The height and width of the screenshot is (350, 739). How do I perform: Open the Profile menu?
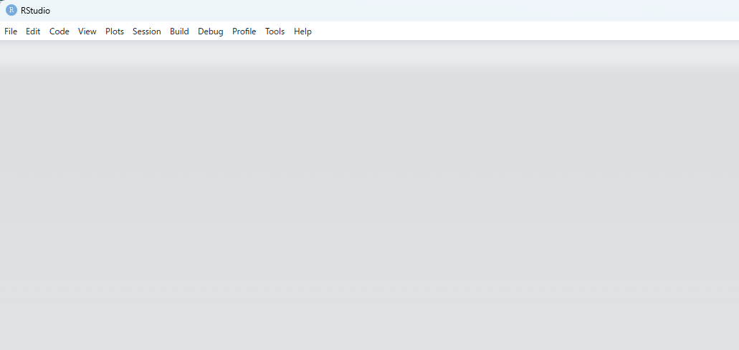[x=244, y=31]
